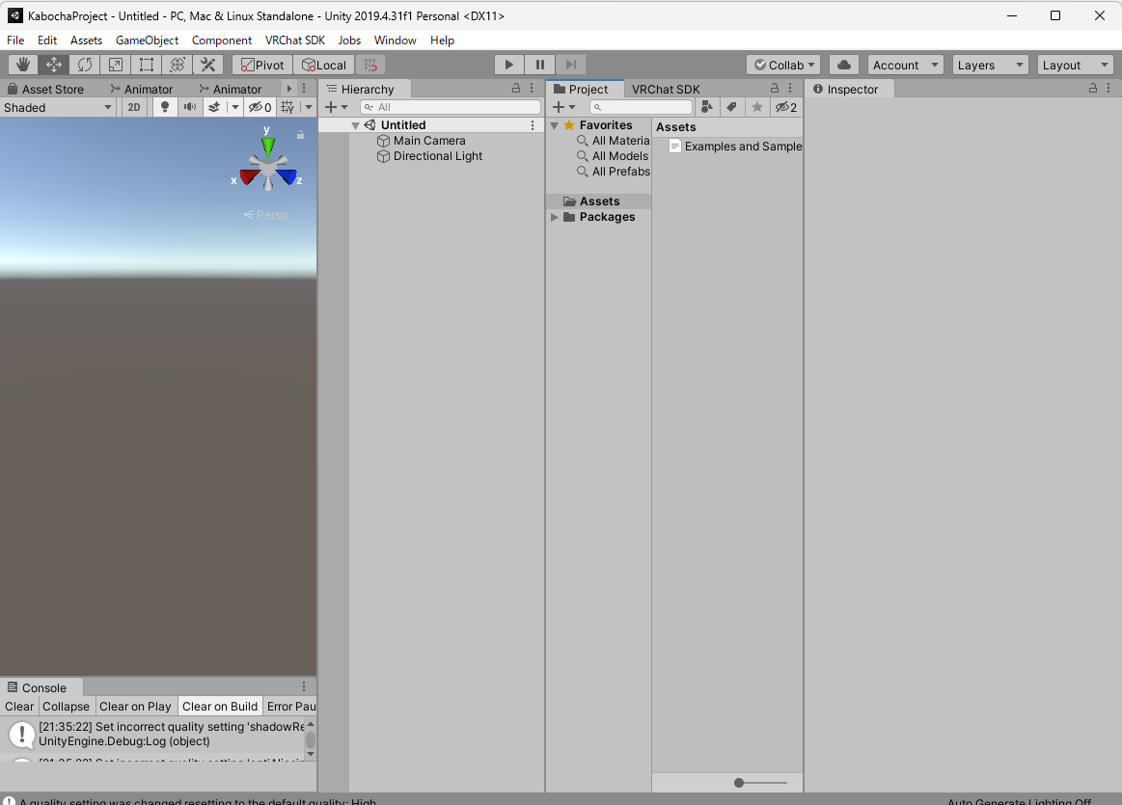Click the Project icon size slider
This screenshot has width=1122, height=805.
pos(760,783)
